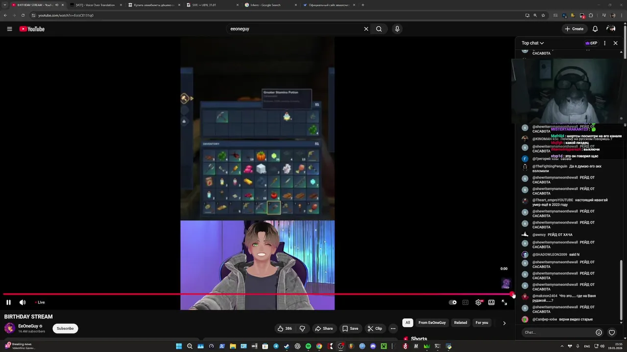Screen dimensions: 627x352
Task: Pause the live stream
Action: click(x=8, y=302)
